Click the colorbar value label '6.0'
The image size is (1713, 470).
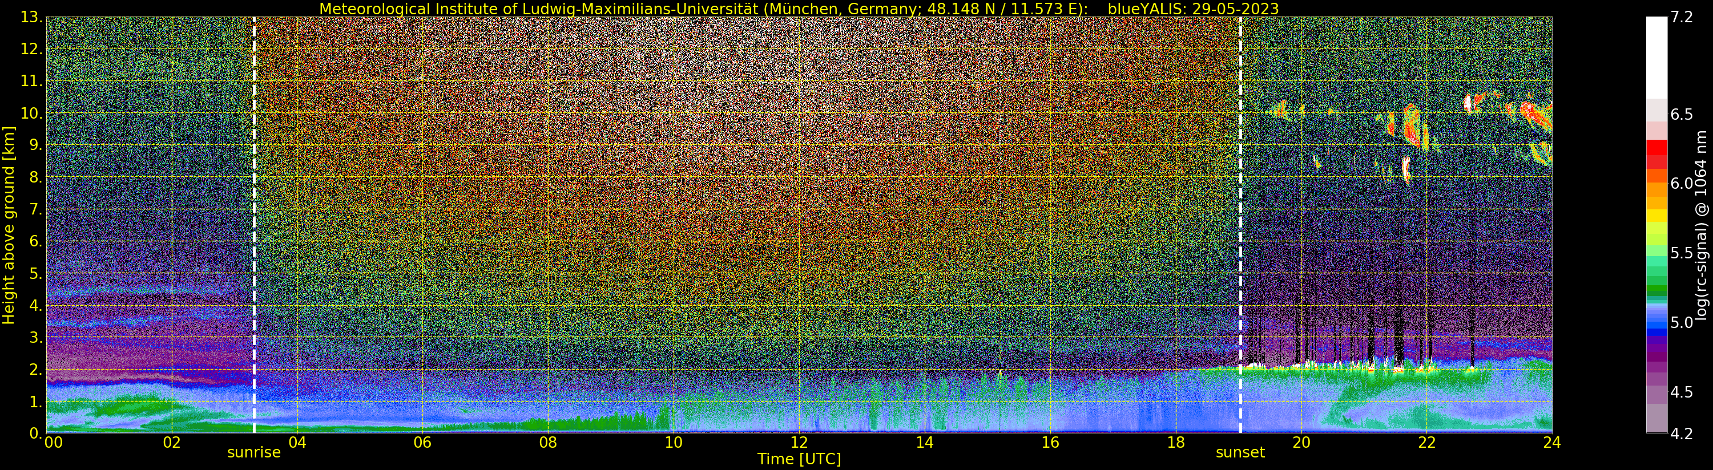(1681, 184)
